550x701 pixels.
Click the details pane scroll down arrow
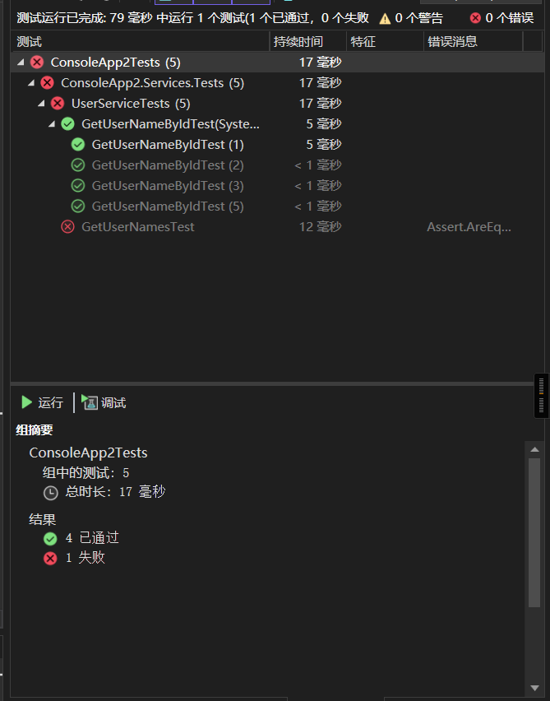point(534,688)
